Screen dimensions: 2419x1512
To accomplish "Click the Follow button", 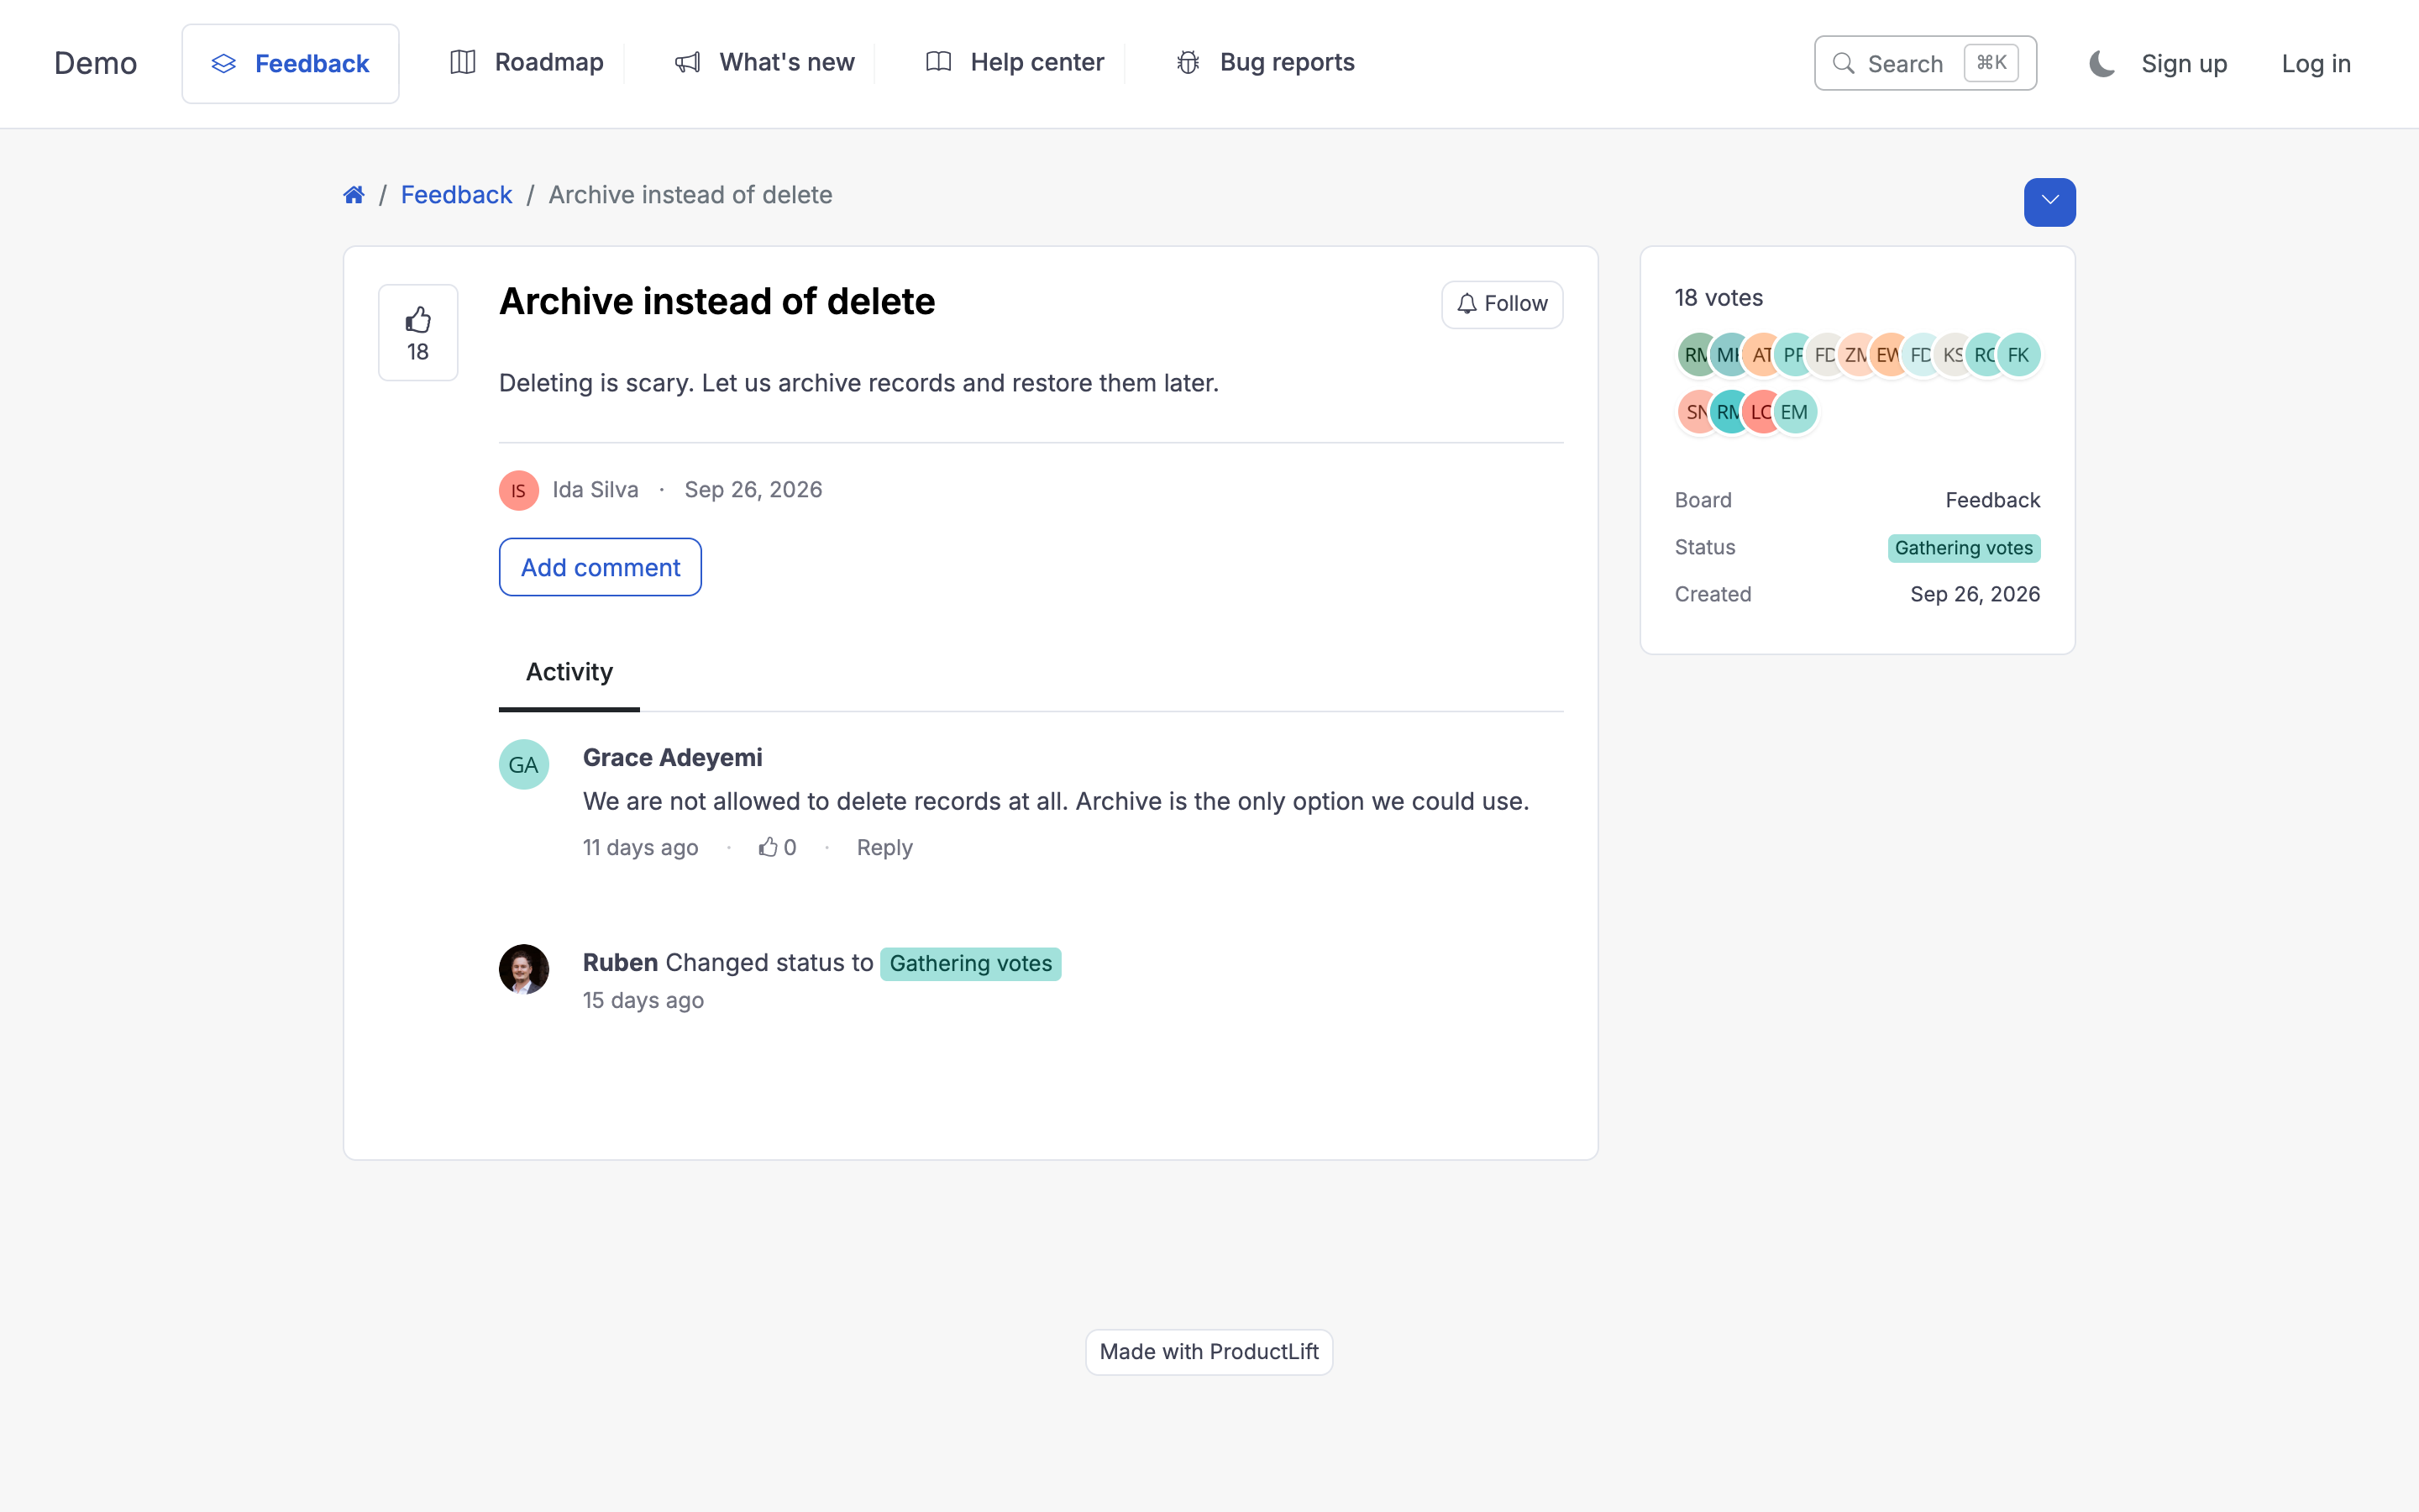I will coord(1503,304).
